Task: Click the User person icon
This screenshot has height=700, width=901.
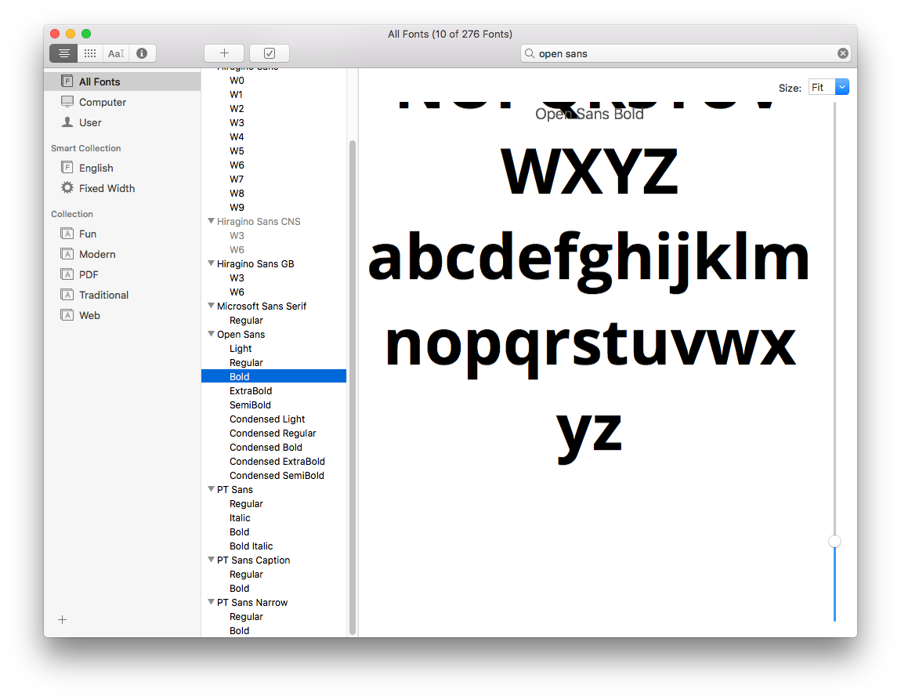Action: (67, 122)
